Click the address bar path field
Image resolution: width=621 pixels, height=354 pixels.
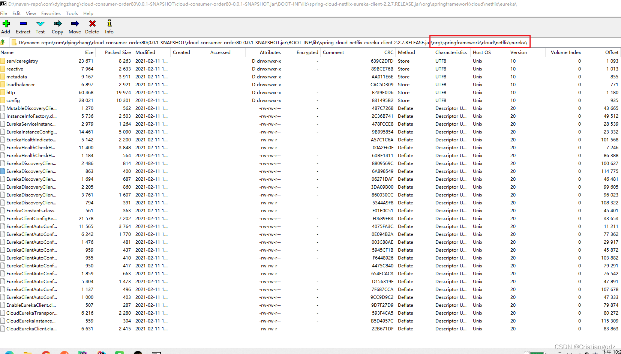pos(315,43)
